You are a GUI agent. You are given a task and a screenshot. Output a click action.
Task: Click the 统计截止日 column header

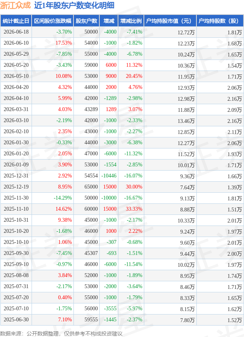[x=16, y=21]
